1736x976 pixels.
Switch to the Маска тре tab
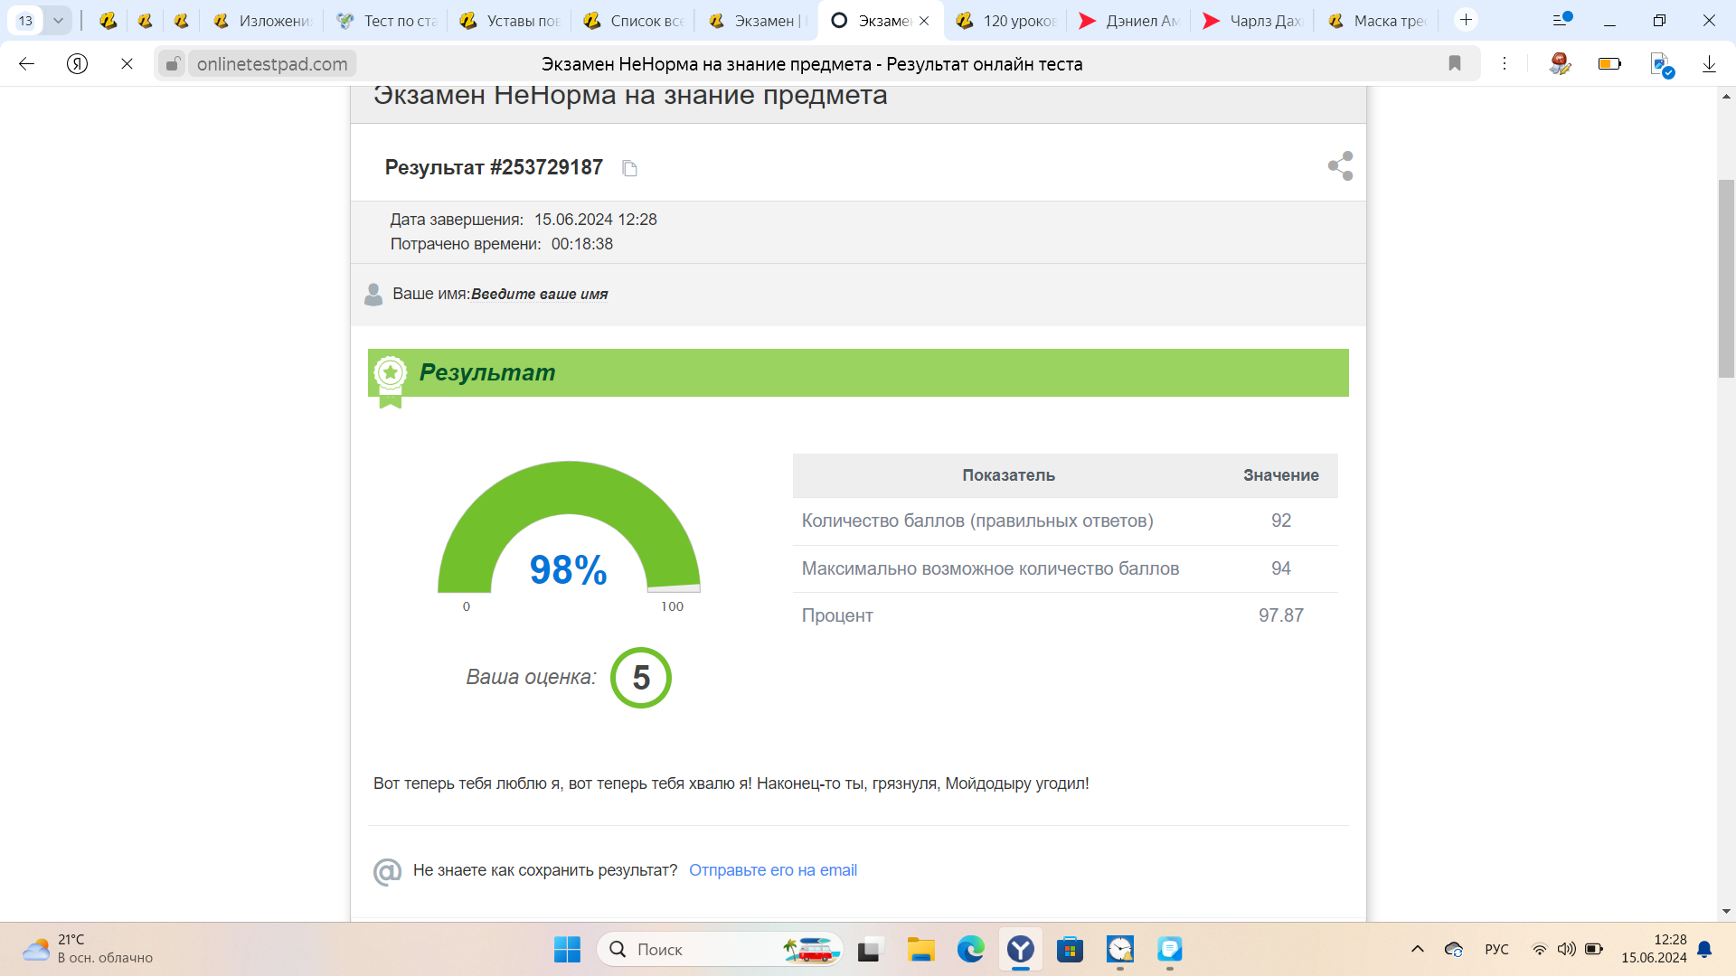click(1378, 20)
